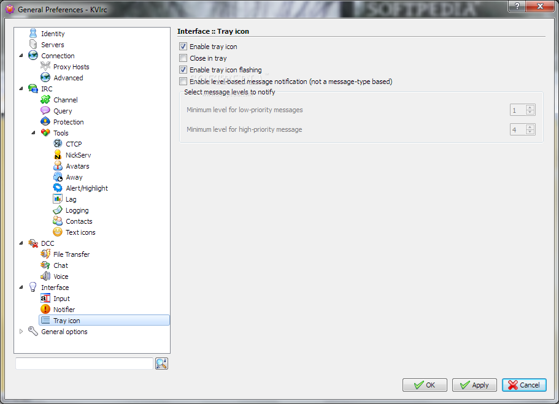Click the Notifier exclamation icon
The height and width of the screenshot is (404, 559).
pos(45,309)
